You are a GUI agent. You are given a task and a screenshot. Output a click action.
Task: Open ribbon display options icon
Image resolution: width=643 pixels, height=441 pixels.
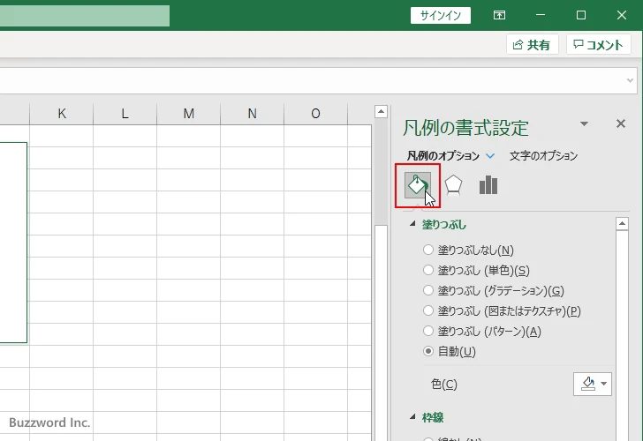coord(499,15)
